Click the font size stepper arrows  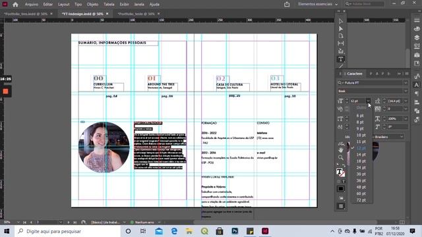click(x=347, y=101)
